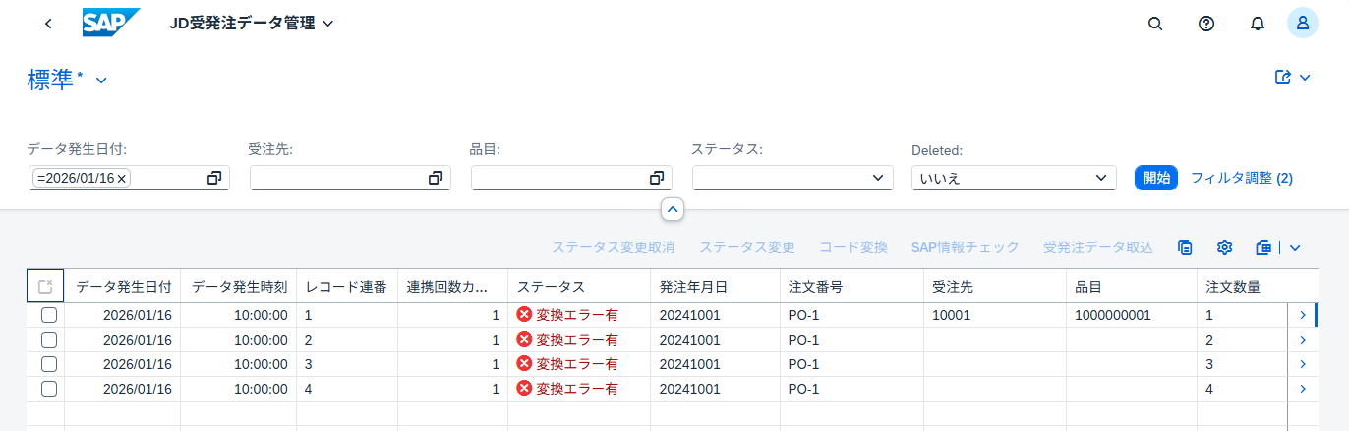
Task: Click the 注文数量 column header
Action: coord(1244,287)
